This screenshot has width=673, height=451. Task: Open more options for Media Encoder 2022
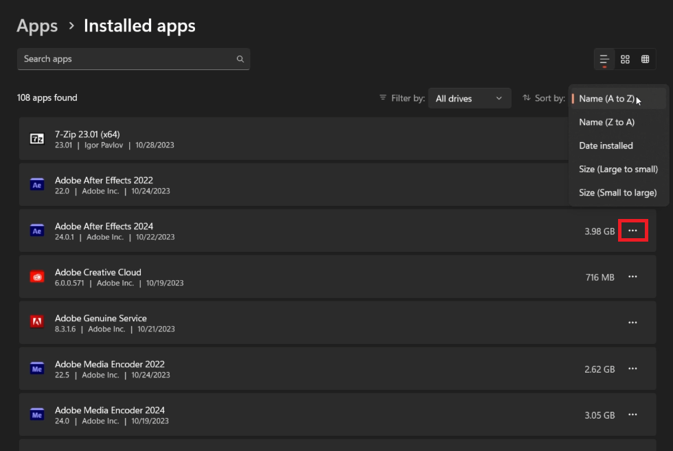click(x=632, y=369)
